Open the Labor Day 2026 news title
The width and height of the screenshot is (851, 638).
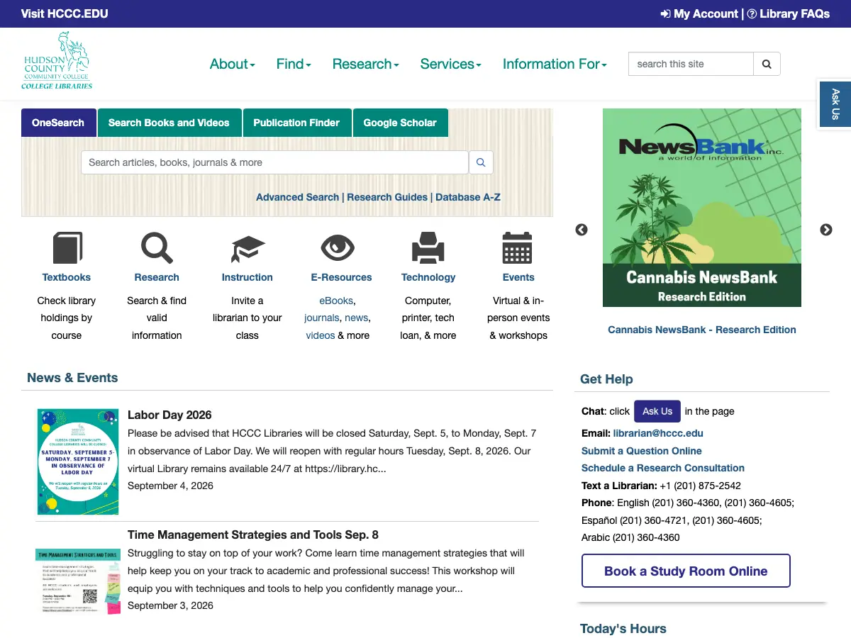(x=169, y=415)
